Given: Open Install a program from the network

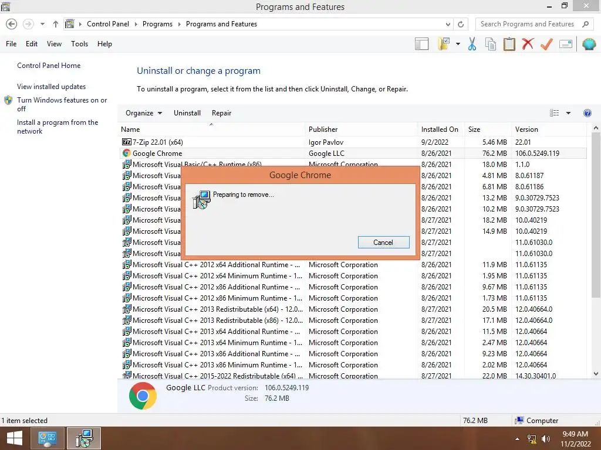Looking at the screenshot, I should click(58, 127).
